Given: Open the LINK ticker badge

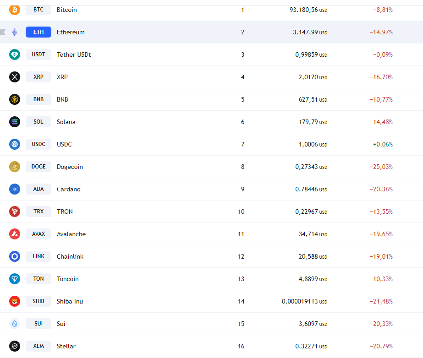Looking at the screenshot, I should 38,256.
